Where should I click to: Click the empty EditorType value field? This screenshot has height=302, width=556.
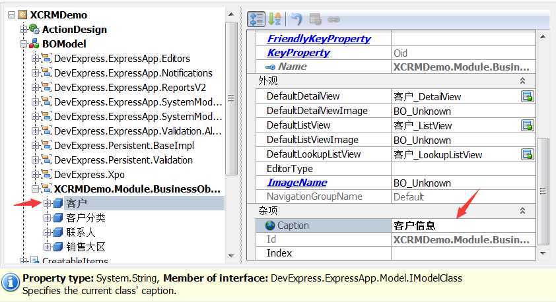pos(463,169)
